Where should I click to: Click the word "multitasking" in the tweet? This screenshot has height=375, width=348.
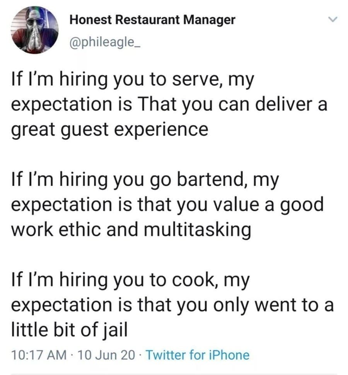point(200,229)
